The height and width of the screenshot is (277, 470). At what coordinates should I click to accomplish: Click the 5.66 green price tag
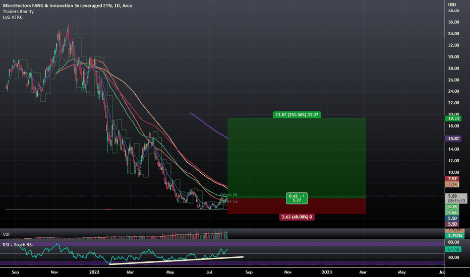[452, 213]
